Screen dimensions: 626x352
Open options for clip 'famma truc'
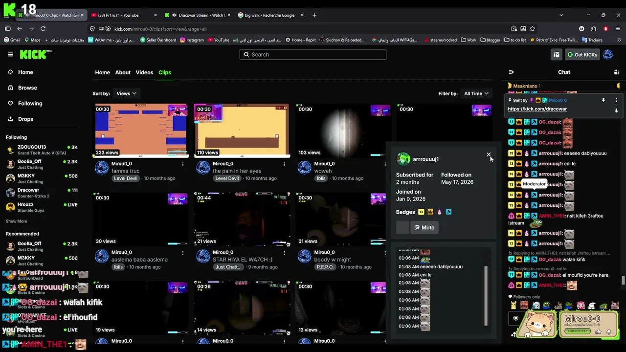coord(183,164)
